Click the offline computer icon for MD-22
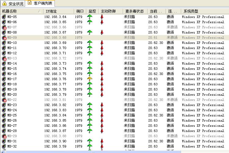 4,100
